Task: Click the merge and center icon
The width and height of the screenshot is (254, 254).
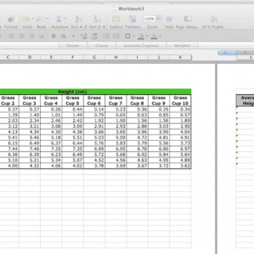Action: click(x=42, y=36)
